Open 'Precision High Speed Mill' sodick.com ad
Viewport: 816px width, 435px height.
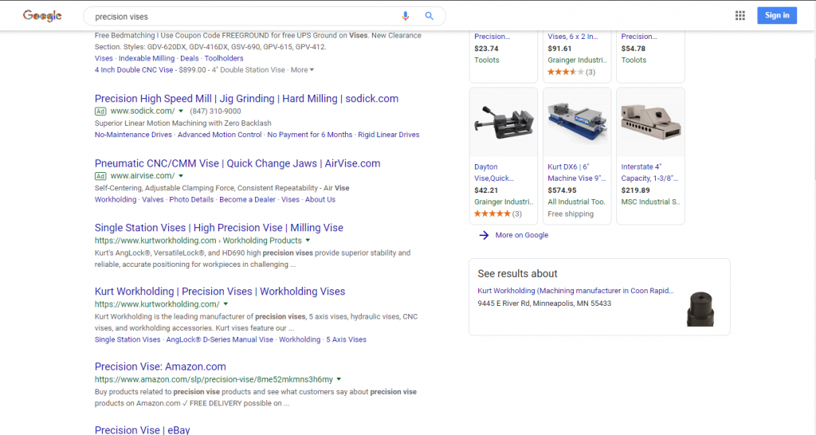247,99
